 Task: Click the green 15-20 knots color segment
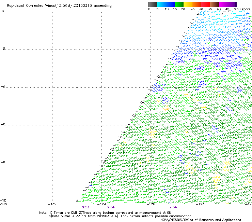(x=179, y=4)
